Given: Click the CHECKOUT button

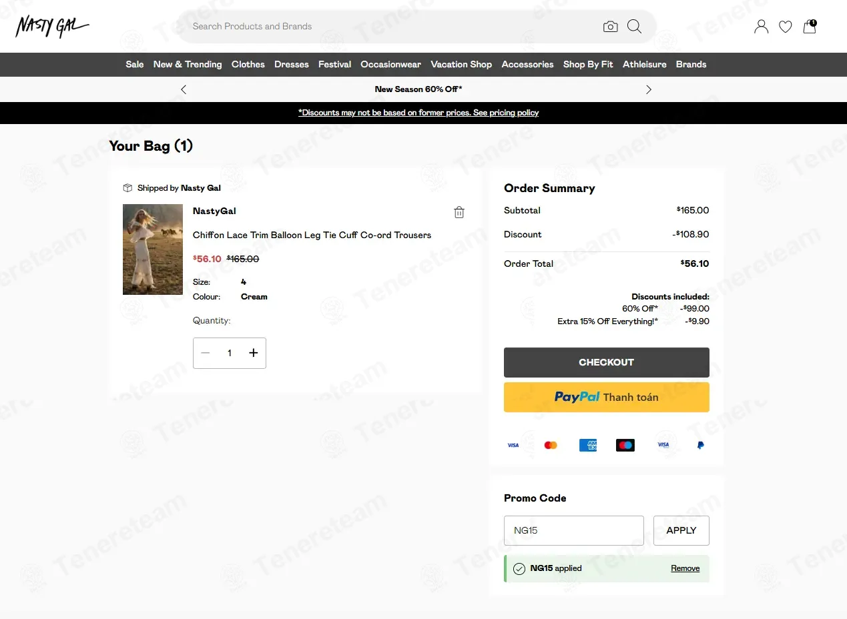Looking at the screenshot, I should (x=607, y=362).
